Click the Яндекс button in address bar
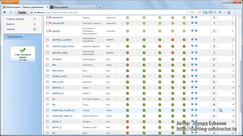Screen dimensions: 243x136 pyautogui.click(x=22, y=12)
